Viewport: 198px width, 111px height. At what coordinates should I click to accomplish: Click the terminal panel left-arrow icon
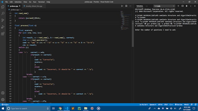click(191, 6)
